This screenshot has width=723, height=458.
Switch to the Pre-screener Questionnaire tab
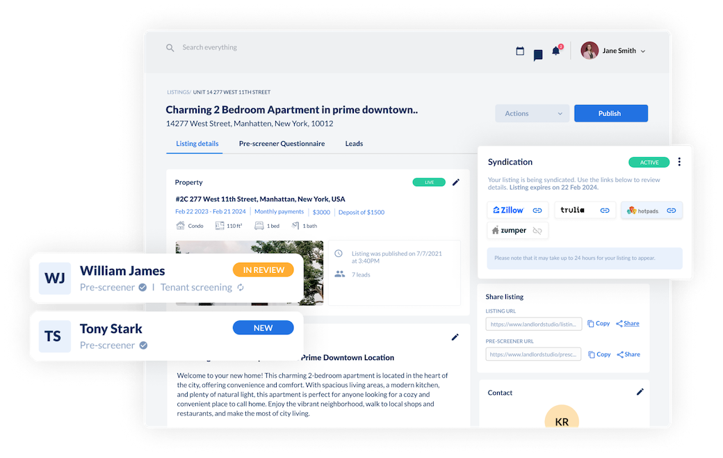click(282, 144)
